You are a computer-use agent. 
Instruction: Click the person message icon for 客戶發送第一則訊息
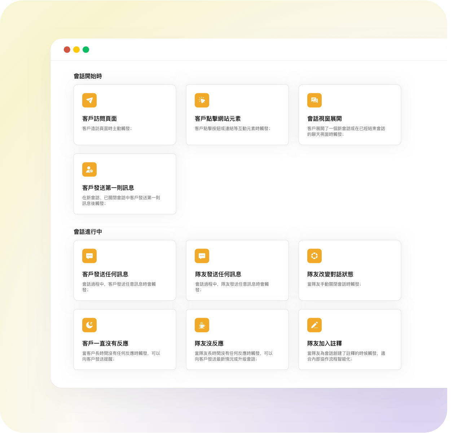coord(89,170)
